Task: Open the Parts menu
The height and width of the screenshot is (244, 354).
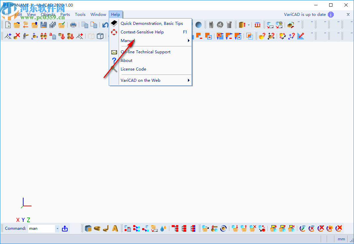Action: coord(65,15)
